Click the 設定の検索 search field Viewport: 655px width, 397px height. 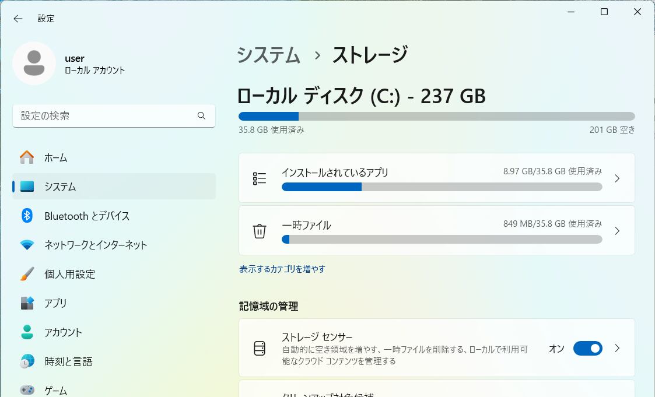105,116
